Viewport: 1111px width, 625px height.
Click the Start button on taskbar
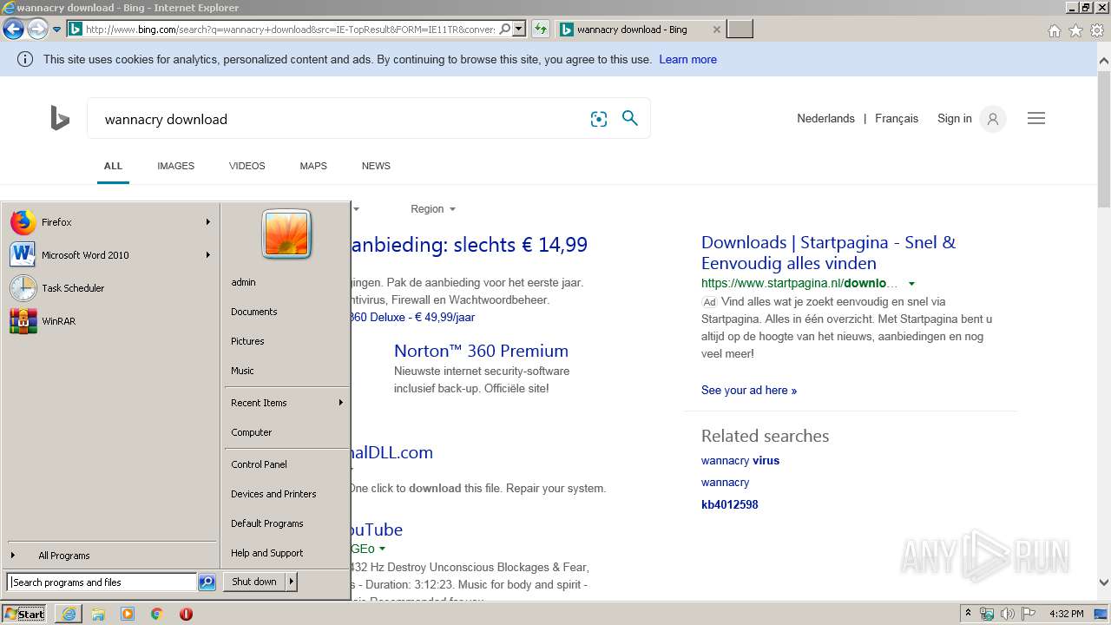point(24,614)
